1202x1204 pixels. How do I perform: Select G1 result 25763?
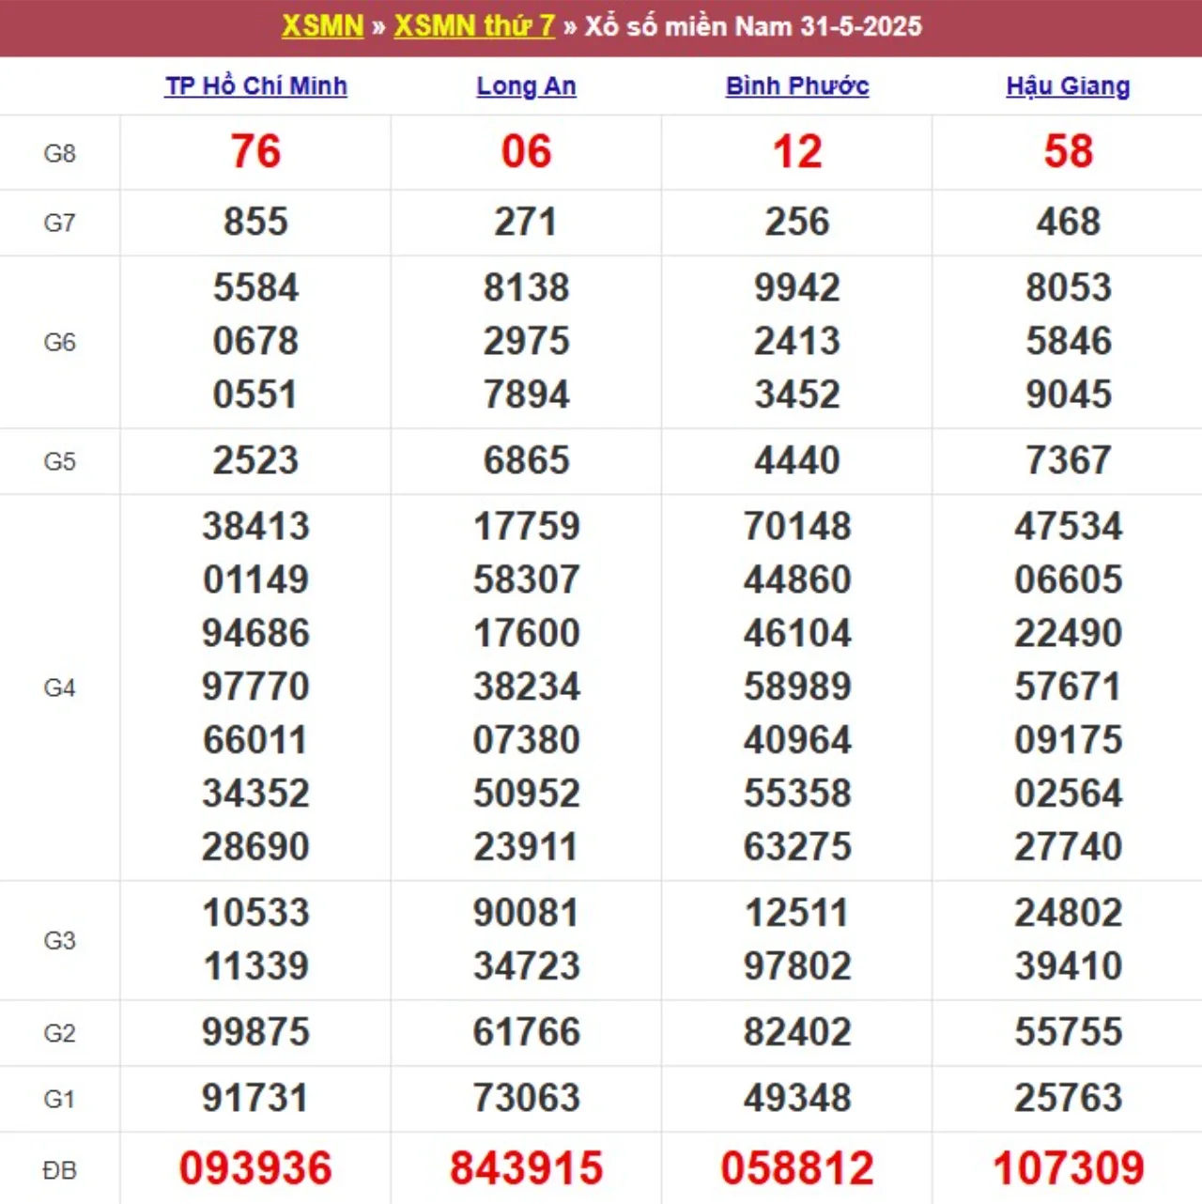1068,1099
